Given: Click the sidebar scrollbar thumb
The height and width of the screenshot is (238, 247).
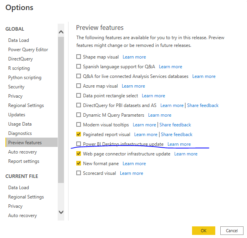Looking at the screenshot, I should click(61, 110).
